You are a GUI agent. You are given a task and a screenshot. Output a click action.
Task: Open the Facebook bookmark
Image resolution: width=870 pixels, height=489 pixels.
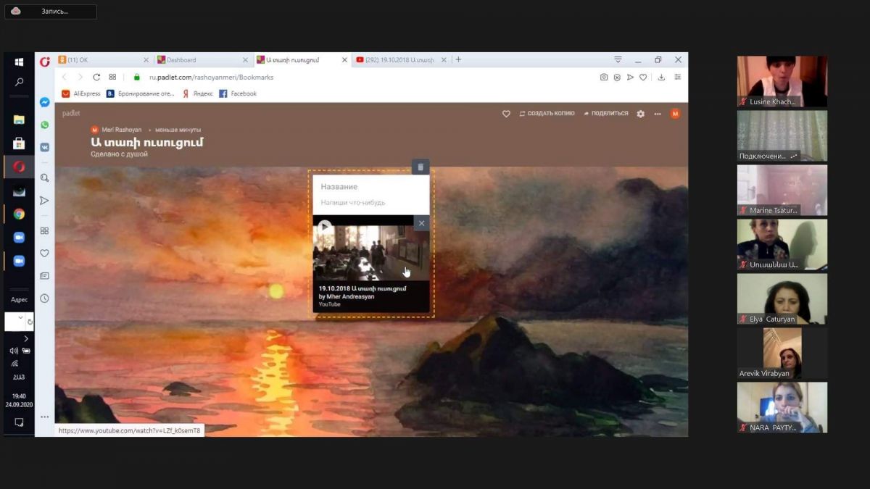click(238, 93)
